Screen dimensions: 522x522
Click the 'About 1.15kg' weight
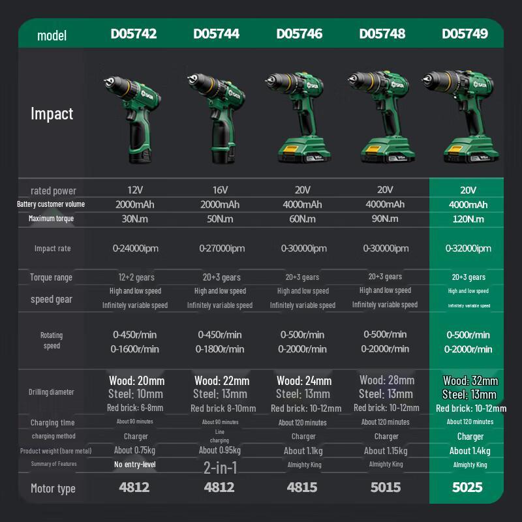(386, 451)
